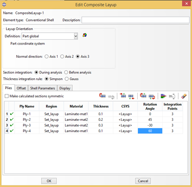Screen dimensions: 192x187
Task: Click the rotation angle 45 cell
Action: [150, 119]
